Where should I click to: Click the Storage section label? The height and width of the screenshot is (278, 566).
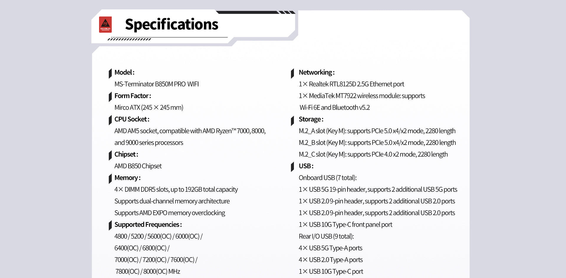click(311, 119)
